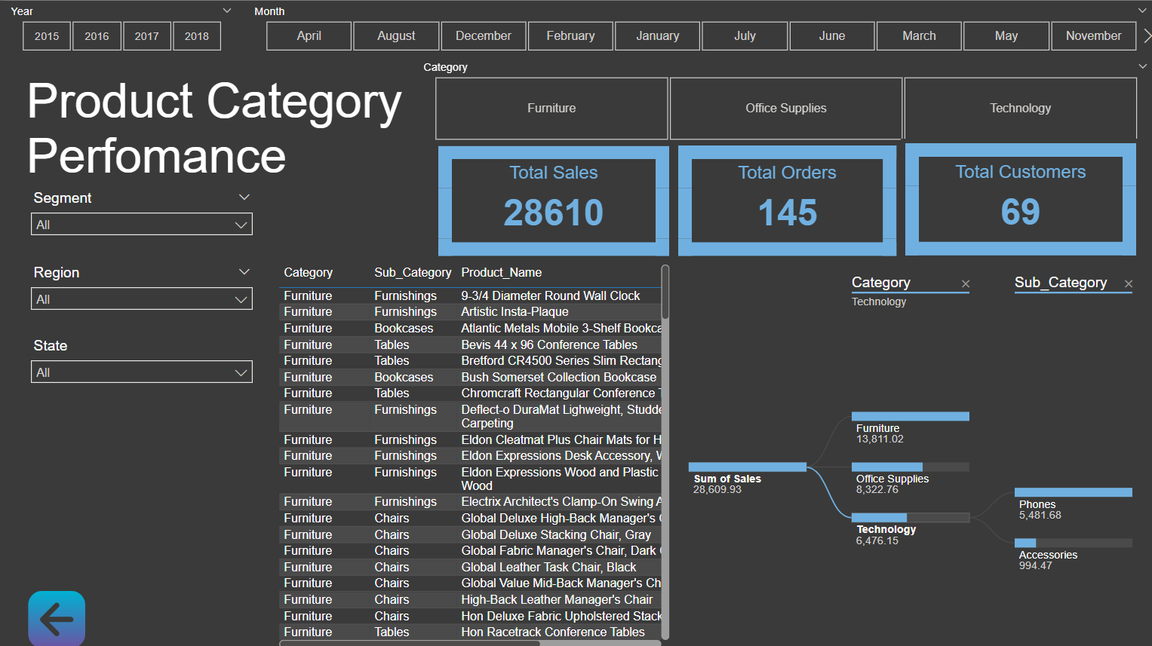Select the April month tile
This screenshot has height=646, width=1152.
tap(309, 36)
